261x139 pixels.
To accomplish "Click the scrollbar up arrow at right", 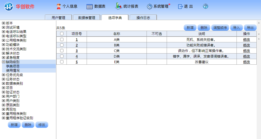I will tap(259, 22).
